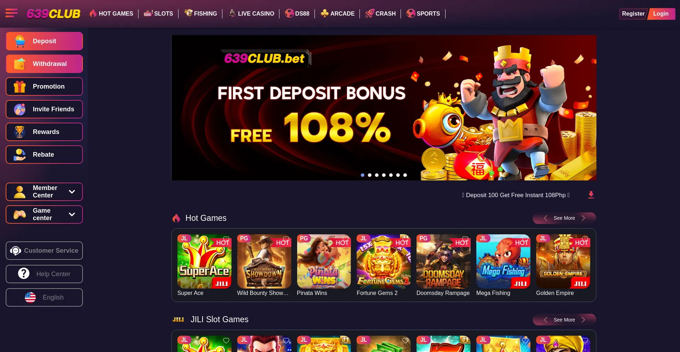Select the third banner carousel dot
The width and height of the screenshot is (680, 352).
coord(377,175)
